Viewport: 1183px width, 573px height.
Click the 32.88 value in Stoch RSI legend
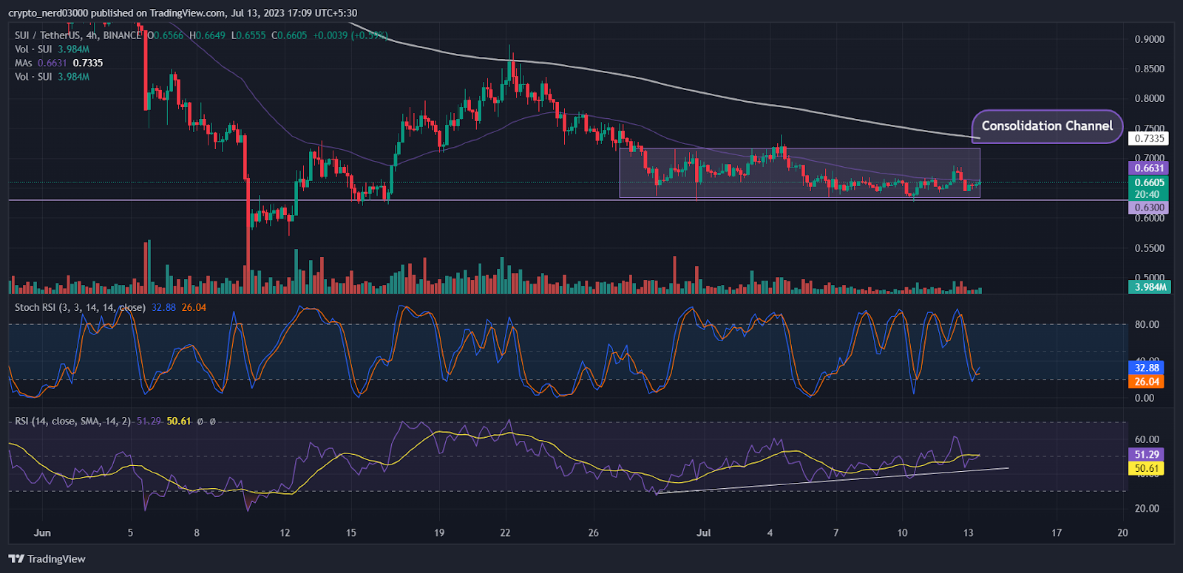coord(163,307)
